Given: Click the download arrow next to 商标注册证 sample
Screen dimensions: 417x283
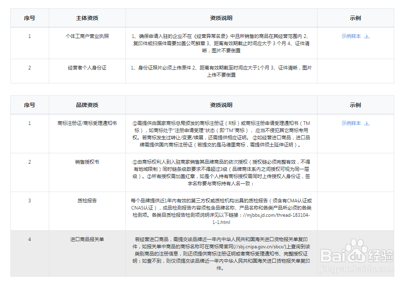Looking at the screenshot, I should click(367, 123).
